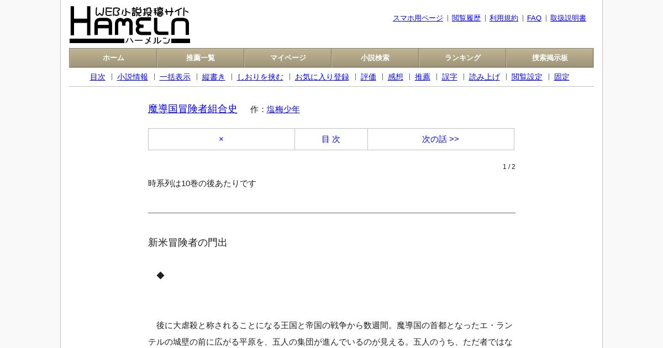Select 一括表示 link
This screenshot has height=348, width=663.
(175, 77)
